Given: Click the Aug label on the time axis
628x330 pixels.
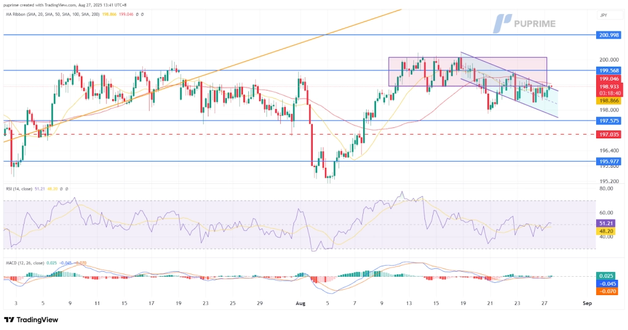Looking at the screenshot, I should pos(301,302).
